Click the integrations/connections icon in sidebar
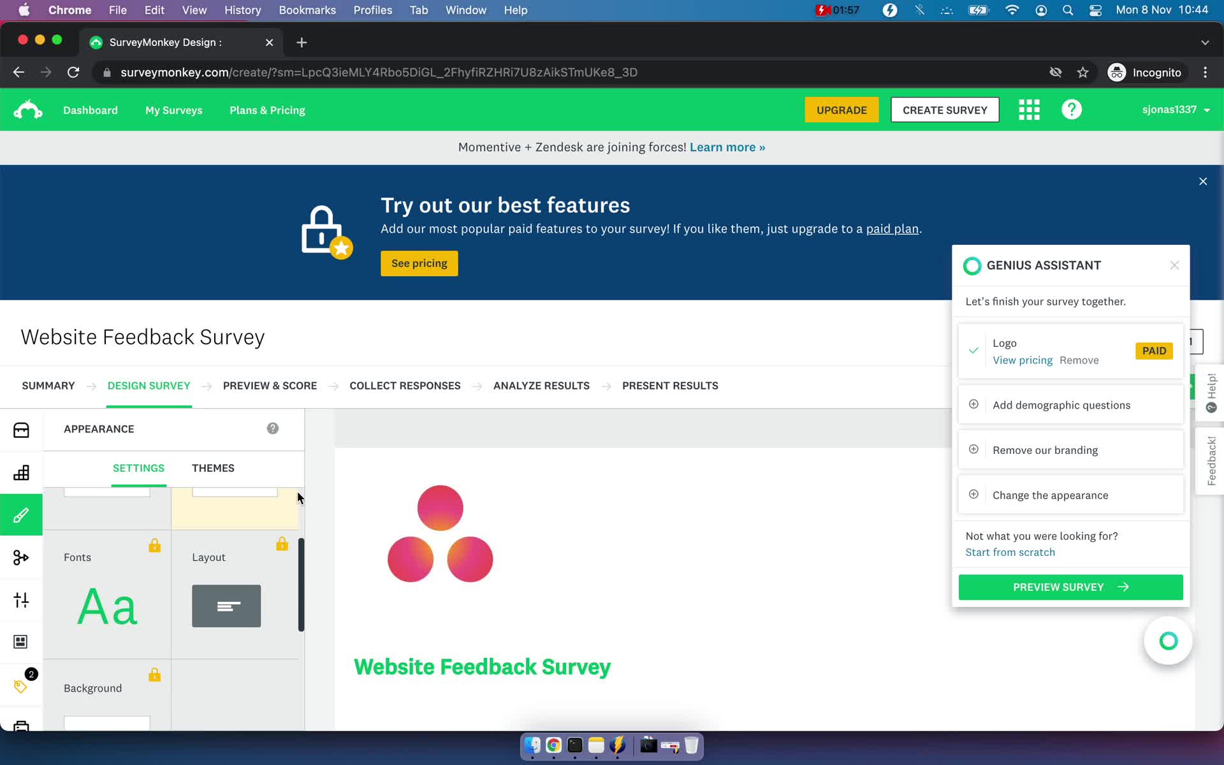This screenshot has height=765, width=1224. [x=21, y=557]
